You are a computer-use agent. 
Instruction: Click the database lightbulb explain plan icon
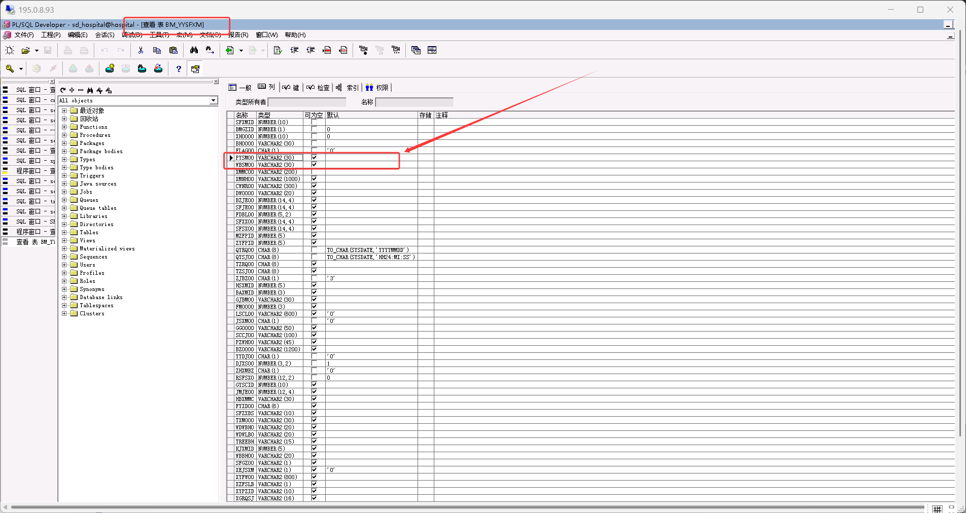click(x=110, y=68)
